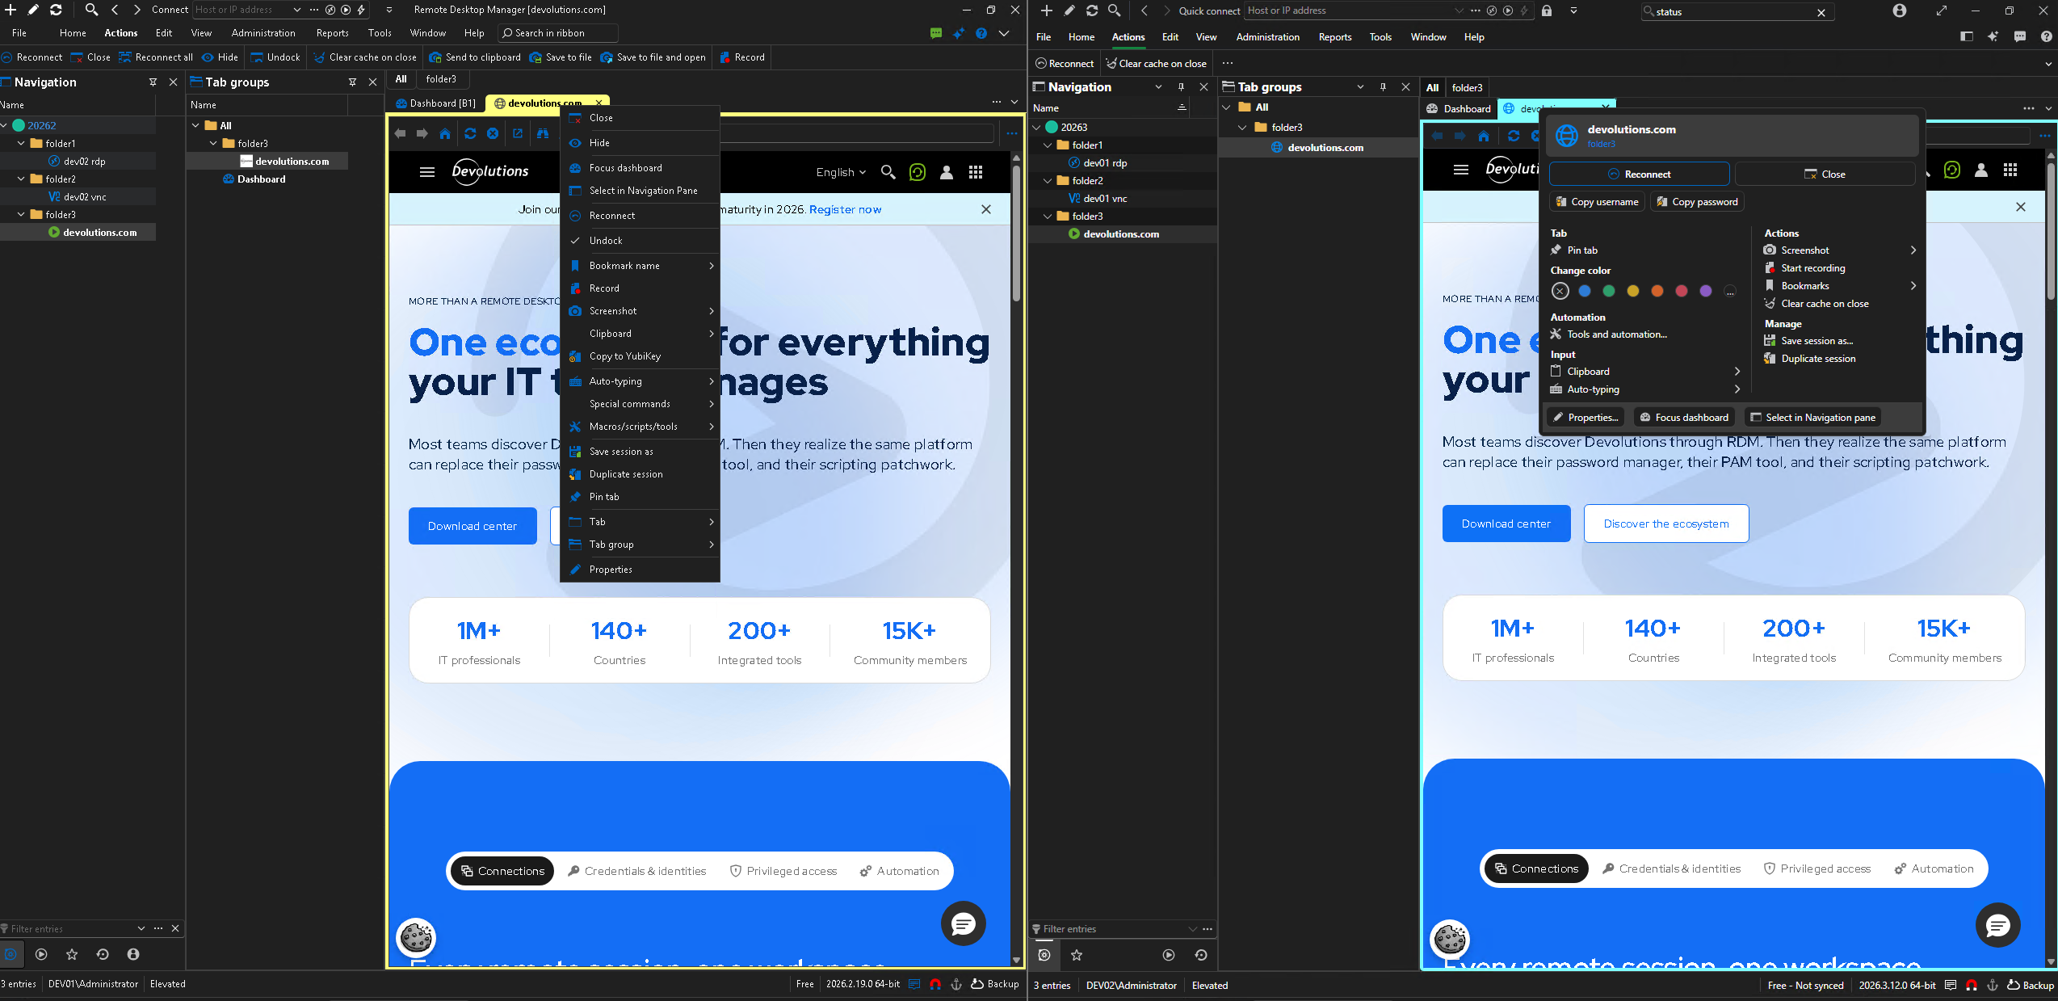The width and height of the screenshot is (2058, 1001).
Task: Click the search magnifier in left window title bar
Action: (91, 10)
